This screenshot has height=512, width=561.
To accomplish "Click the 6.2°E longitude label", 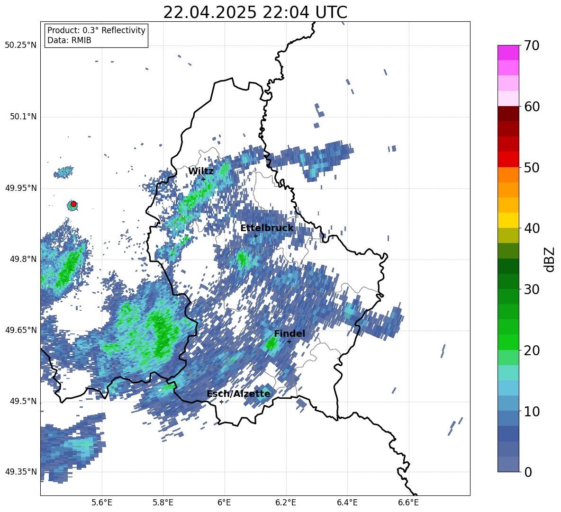I will 286,503.
